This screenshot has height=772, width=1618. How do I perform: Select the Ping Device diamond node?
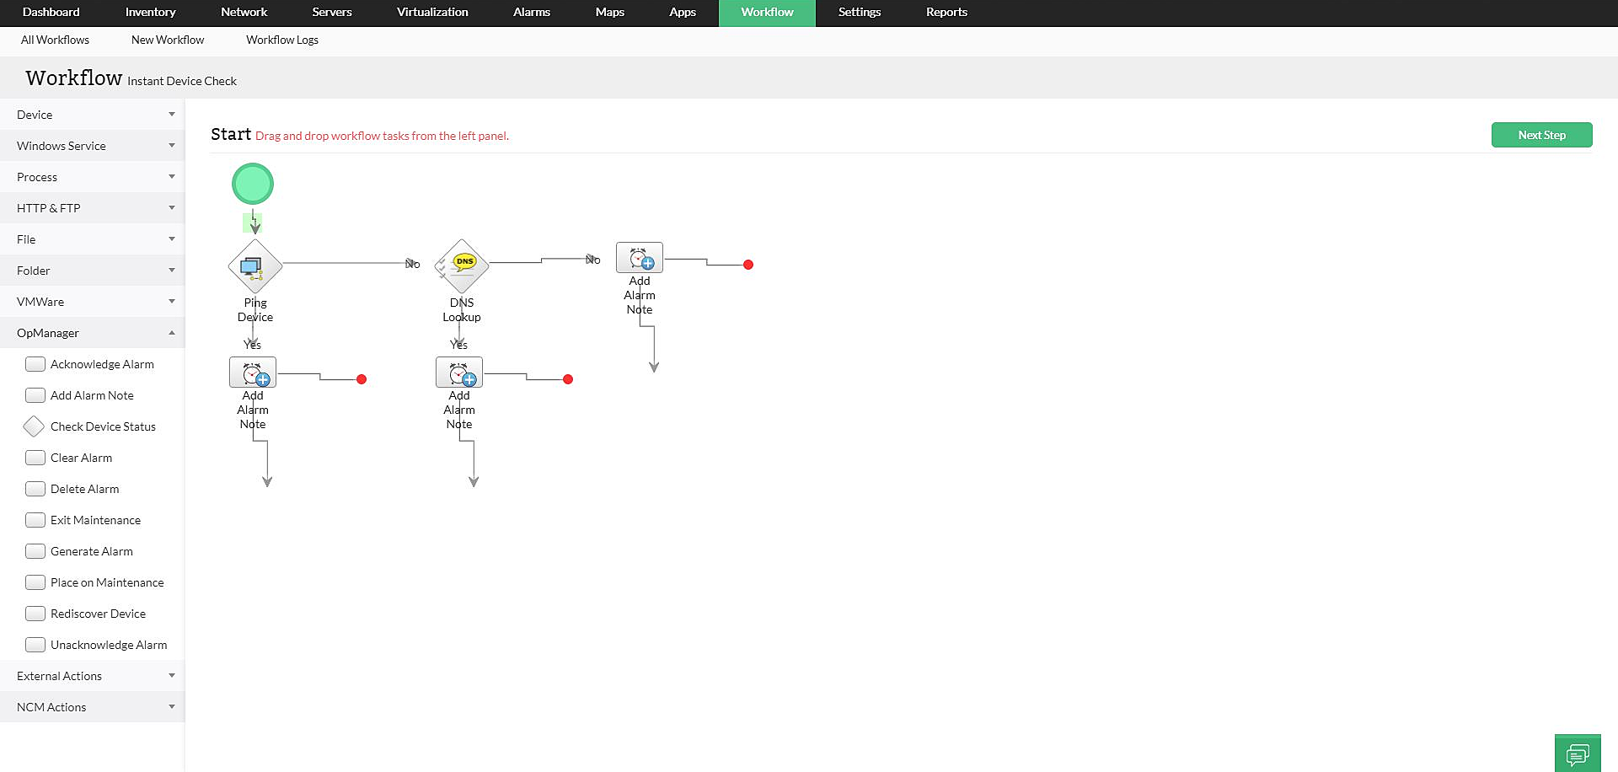(x=254, y=266)
